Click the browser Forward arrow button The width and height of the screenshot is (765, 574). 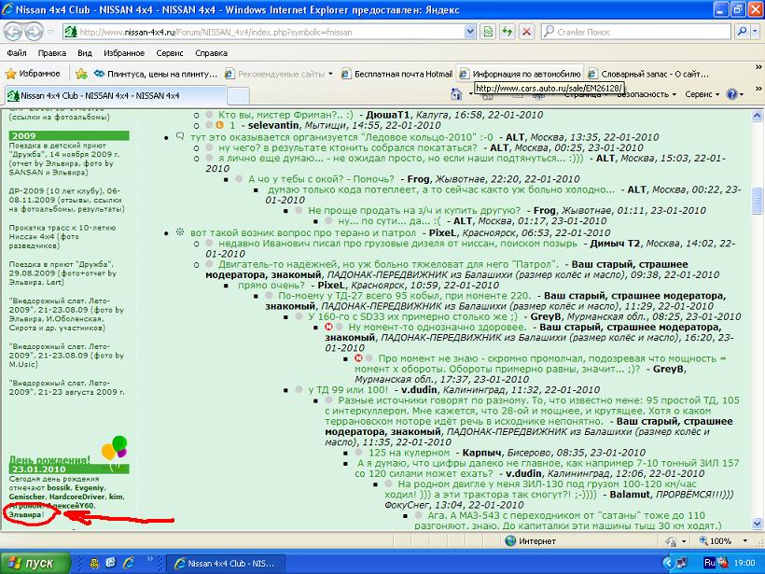[34, 33]
